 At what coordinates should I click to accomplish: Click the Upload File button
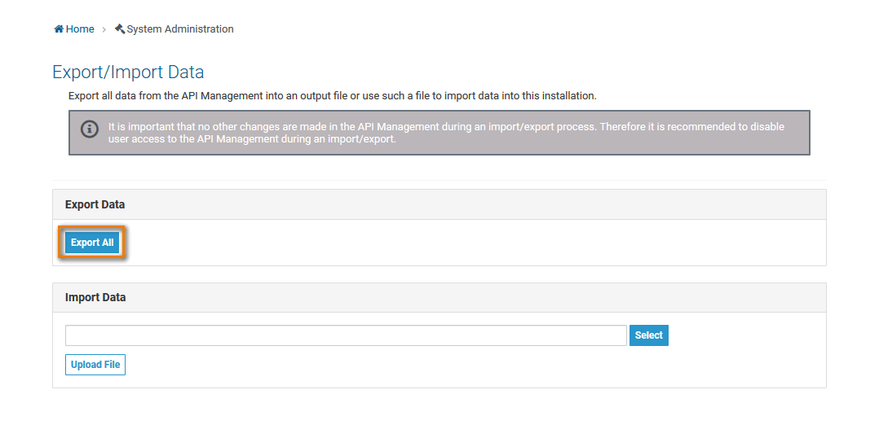point(95,365)
